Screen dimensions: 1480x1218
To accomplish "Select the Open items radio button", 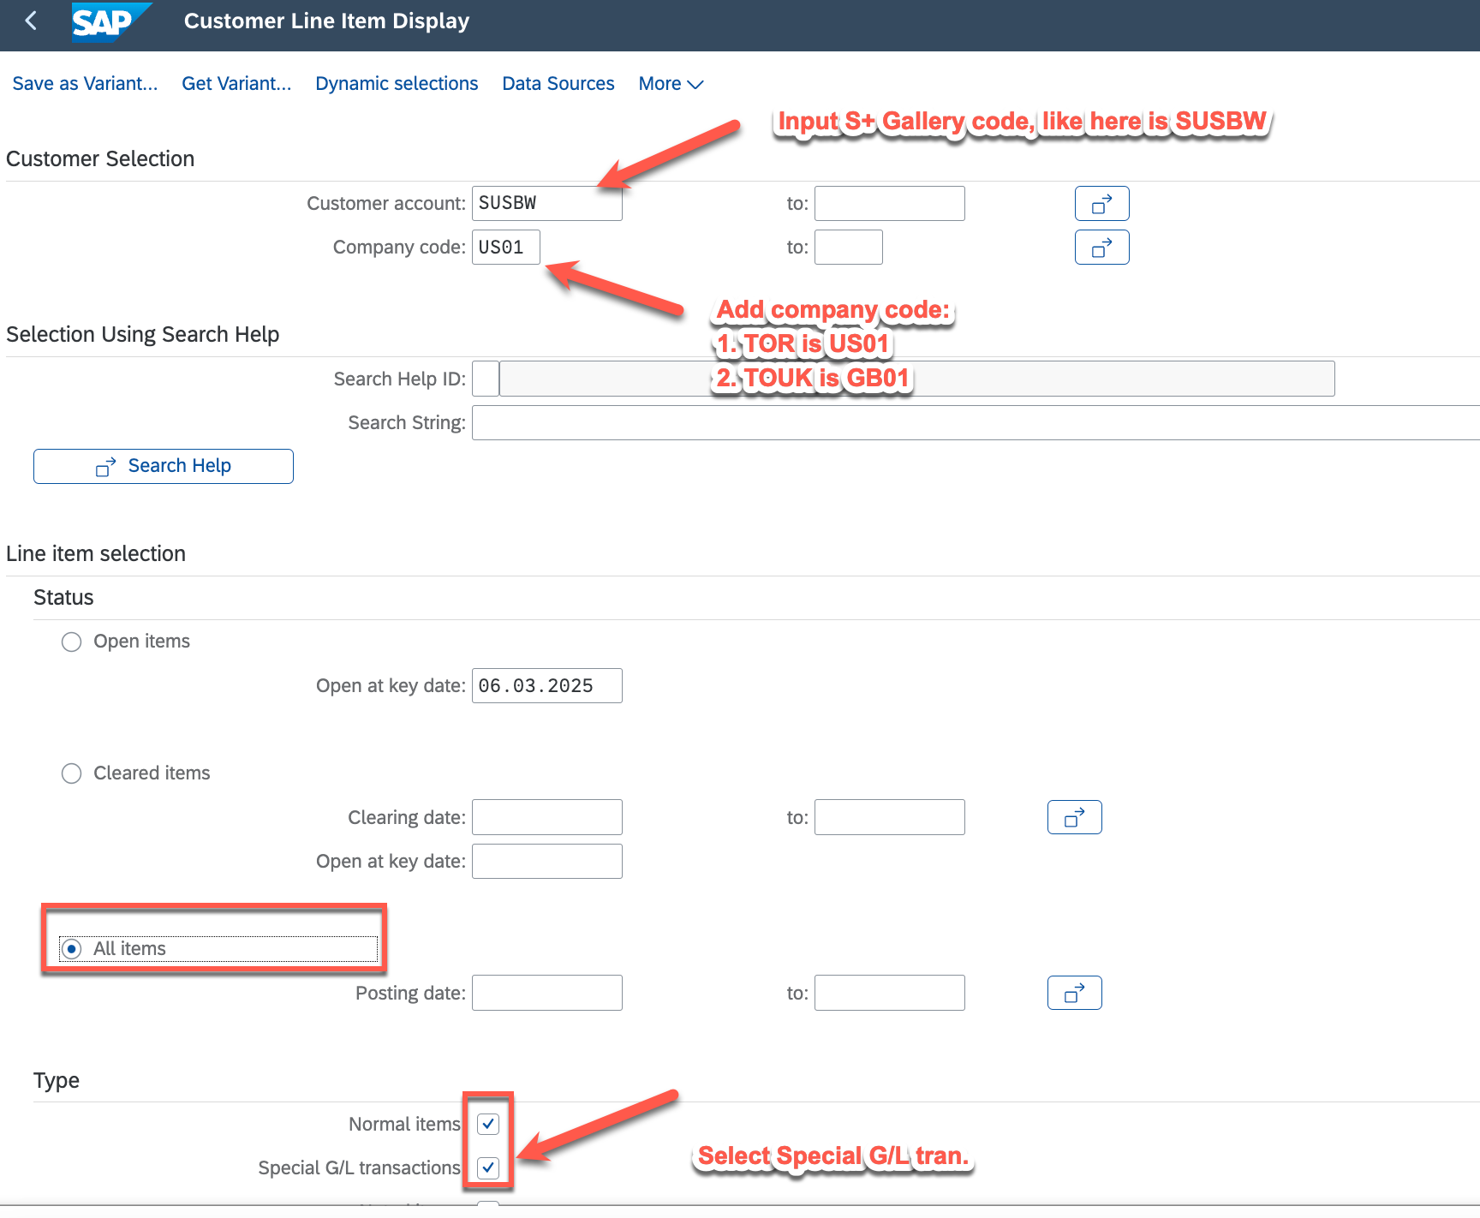I will click(x=72, y=642).
